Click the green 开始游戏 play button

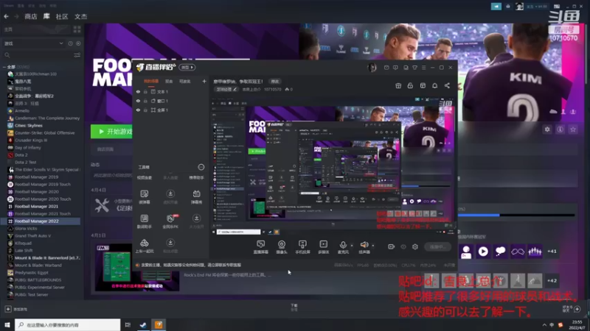click(112, 132)
